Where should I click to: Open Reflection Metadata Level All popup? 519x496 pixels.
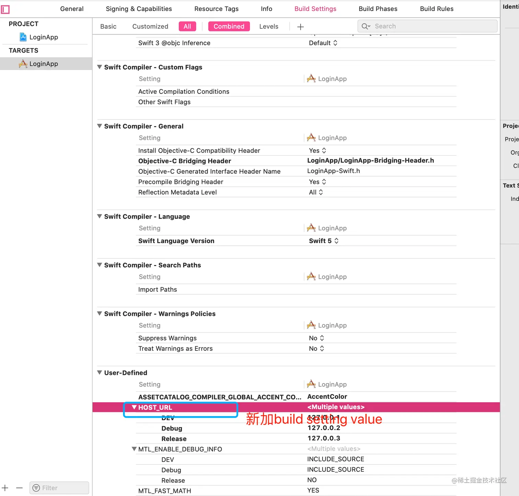point(316,192)
